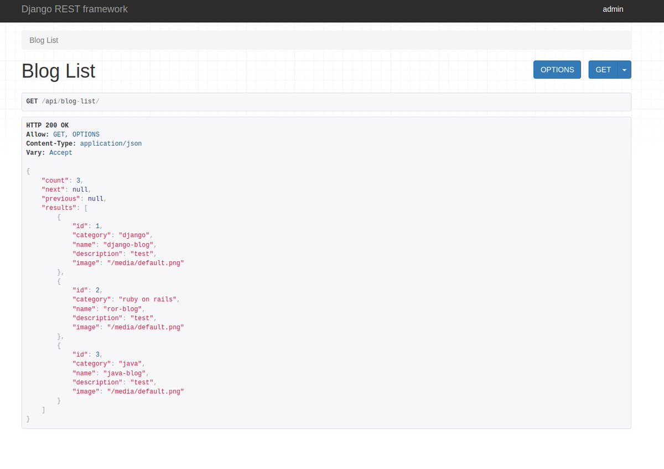Click the "results" key line
Image resolution: width=664 pixels, height=469 pixels.
click(65, 208)
